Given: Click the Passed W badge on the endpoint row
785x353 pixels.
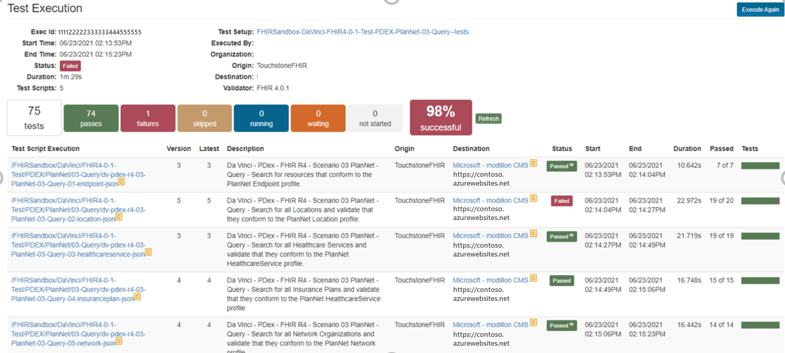Looking at the screenshot, I should (x=561, y=166).
